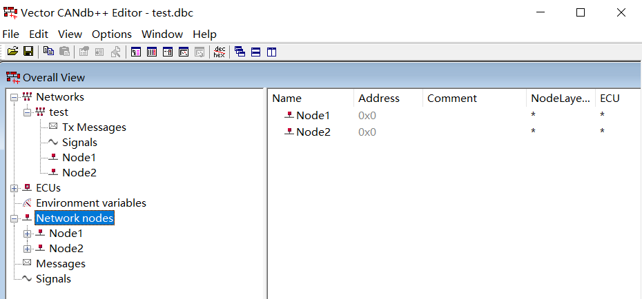Click the envelope icon of root Messages
642x299 pixels.
(27, 263)
